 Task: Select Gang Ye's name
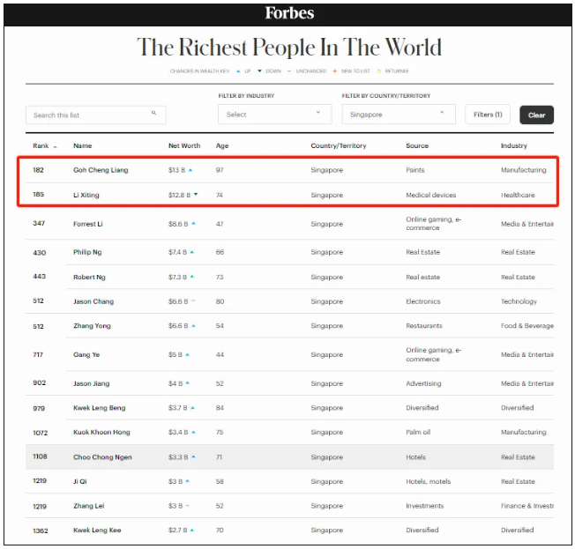tap(86, 355)
